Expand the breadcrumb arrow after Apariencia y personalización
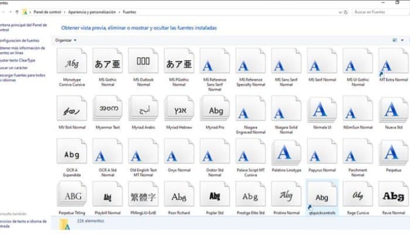Image resolution: width=410 pixels, height=234 pixels. 119,12
